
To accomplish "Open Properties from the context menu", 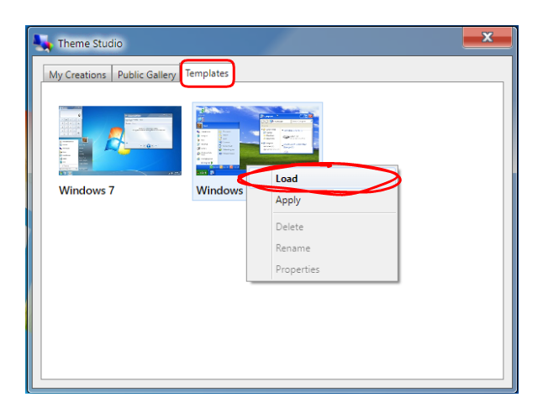I will [x=298, y=269].
